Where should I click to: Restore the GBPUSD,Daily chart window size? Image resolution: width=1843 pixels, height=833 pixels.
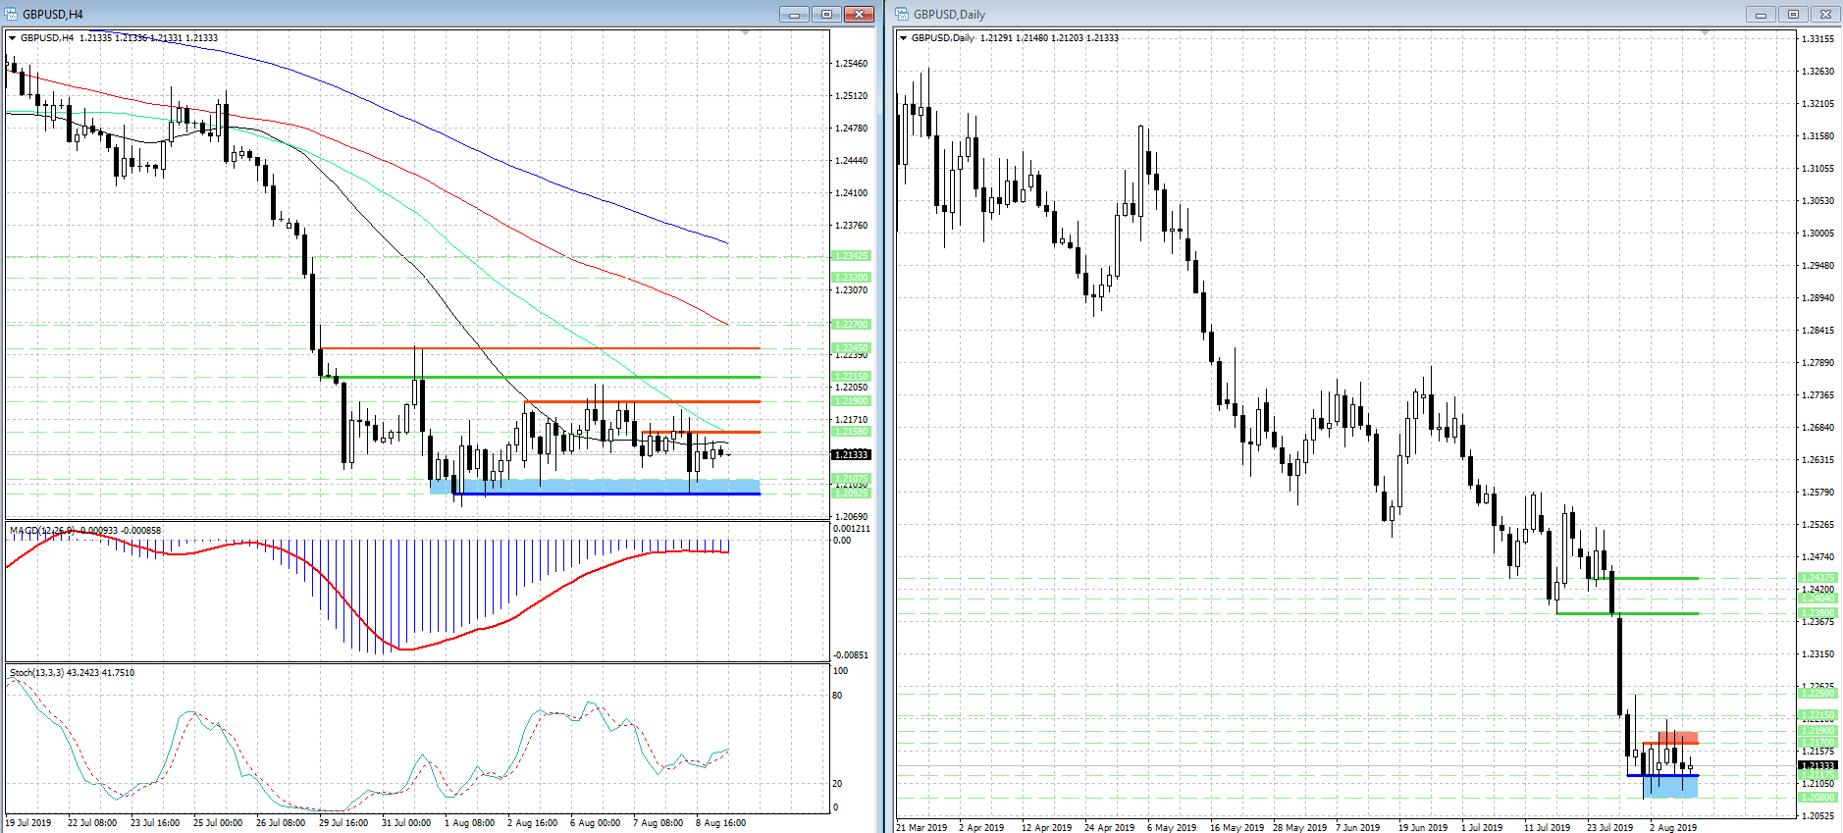pos(1793,14)
